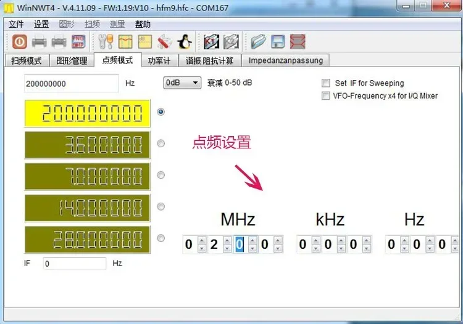Click the floppy disk save icon
This screenshot has height=324, width=463.
[278, 41]
